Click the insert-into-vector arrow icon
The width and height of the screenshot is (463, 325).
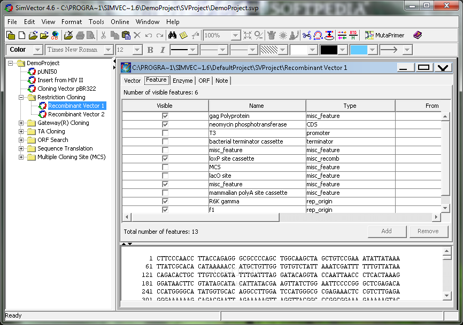329,35
